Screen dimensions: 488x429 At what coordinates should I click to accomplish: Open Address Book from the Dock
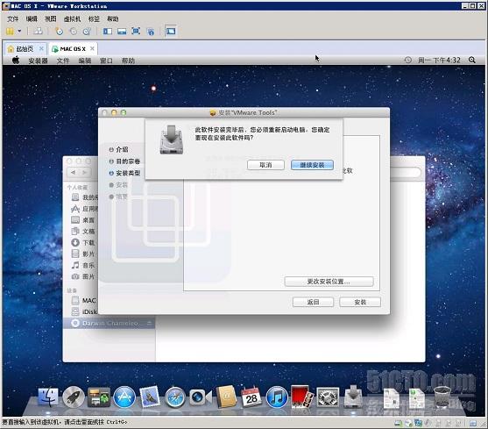click(x=226, y=397)
